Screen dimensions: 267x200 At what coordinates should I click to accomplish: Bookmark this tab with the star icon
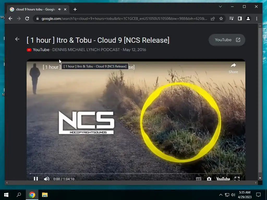221,18
